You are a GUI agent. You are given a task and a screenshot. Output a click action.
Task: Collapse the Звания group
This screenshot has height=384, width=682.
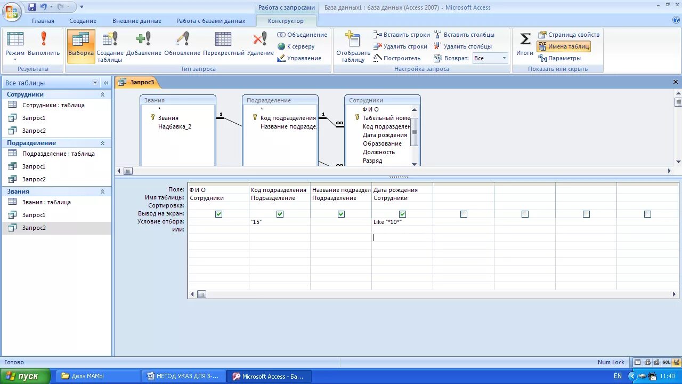point(102,191)
